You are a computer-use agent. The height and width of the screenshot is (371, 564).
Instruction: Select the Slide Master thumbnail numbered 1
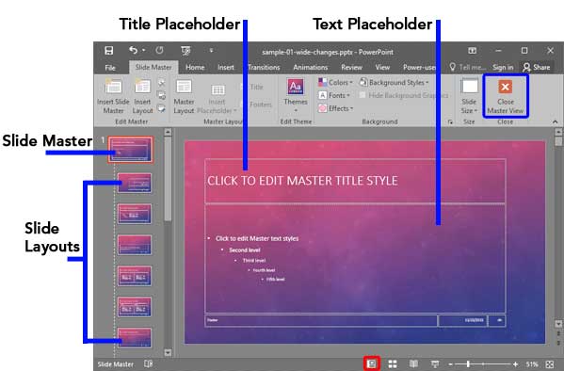coord(131,150)
